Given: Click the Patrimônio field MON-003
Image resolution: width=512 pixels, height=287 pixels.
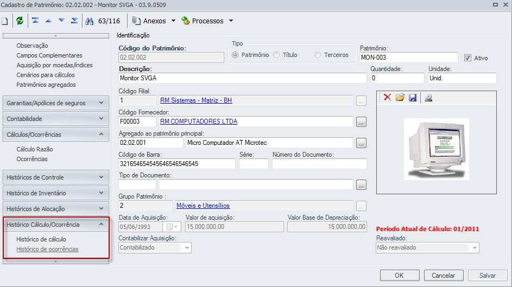Looking at the screenshot, I should (409, 58).
